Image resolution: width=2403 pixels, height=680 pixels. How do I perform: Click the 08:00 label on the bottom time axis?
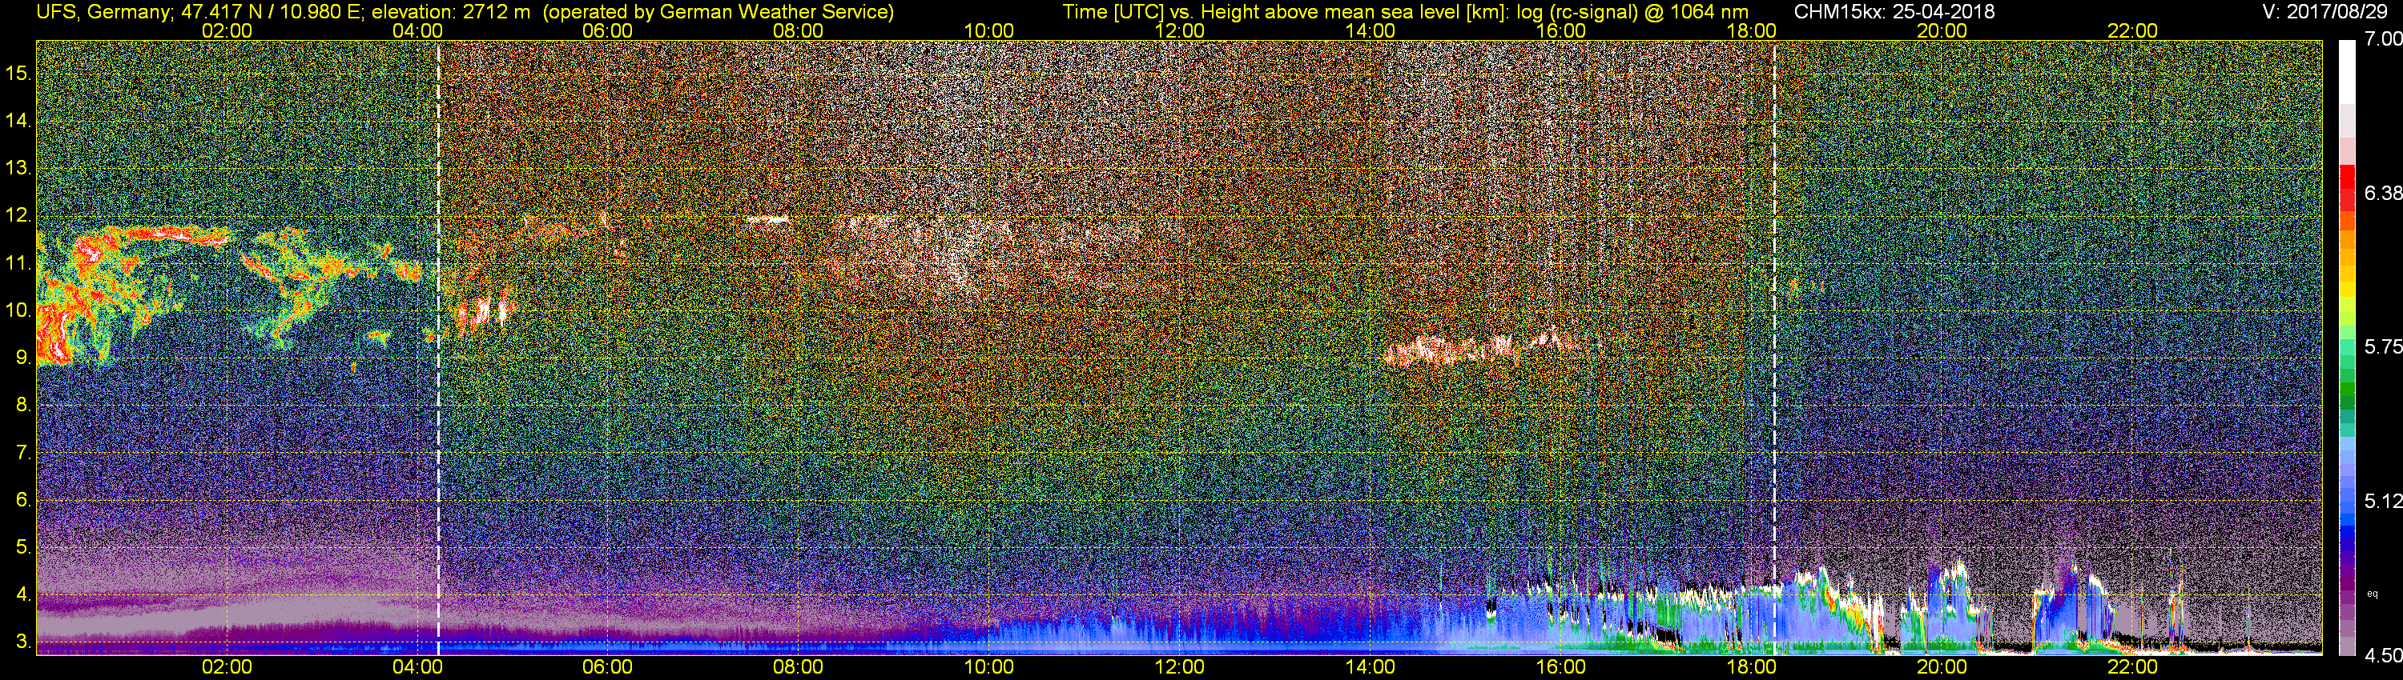[x=799, y=667]
